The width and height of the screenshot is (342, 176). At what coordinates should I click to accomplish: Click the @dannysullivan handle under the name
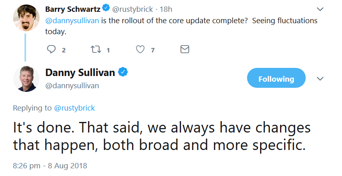coord(72,86)
